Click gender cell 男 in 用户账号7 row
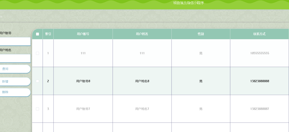This screenshot has height=132, width=289. tap(201, 109)
